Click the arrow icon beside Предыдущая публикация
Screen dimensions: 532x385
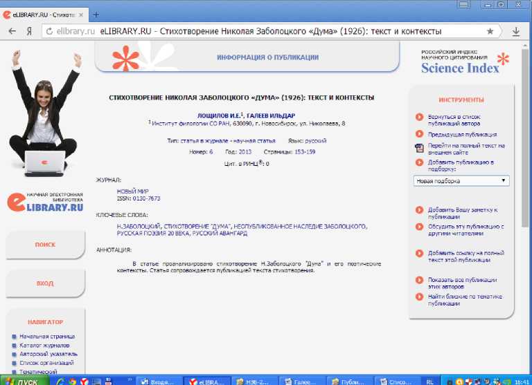(x=419, y=134)
